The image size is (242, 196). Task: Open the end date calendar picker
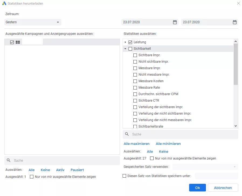(235, 22)
